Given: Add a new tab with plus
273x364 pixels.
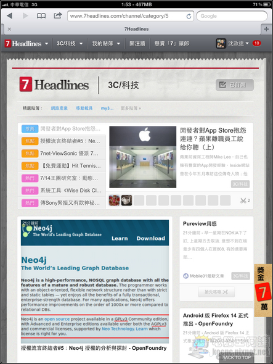Looking at the screenshot, I should click(x=266, y=29).
